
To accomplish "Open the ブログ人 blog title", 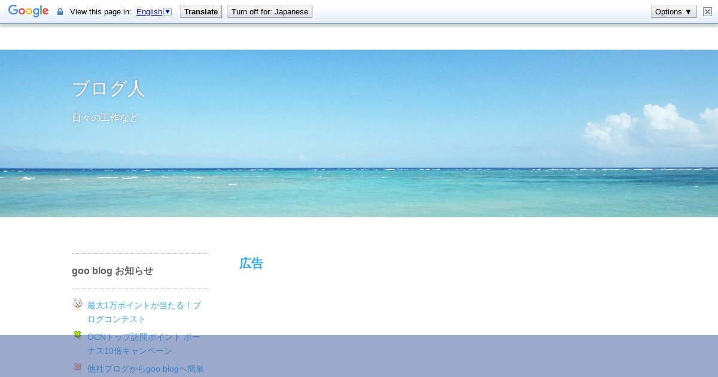I will coord(108,89).
